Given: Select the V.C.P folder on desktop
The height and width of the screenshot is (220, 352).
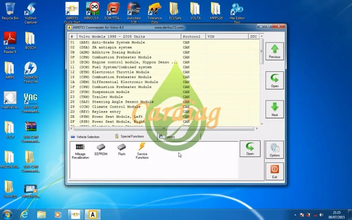Looking at the screenshot, I should click(x=10, y=130).
